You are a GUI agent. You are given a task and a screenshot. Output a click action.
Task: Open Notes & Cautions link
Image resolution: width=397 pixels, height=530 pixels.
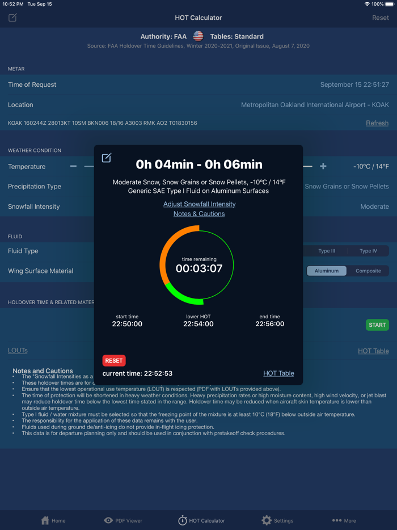coord(199,214)
